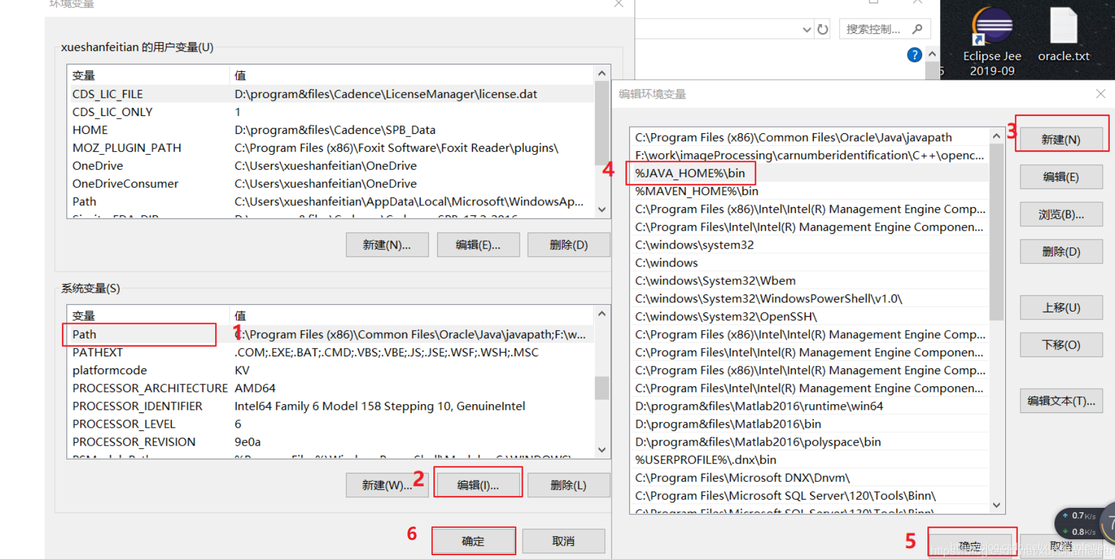Select the C:\windows path entry
Image resolution: width=1115 pixels, height=559 pixels.
809,263
